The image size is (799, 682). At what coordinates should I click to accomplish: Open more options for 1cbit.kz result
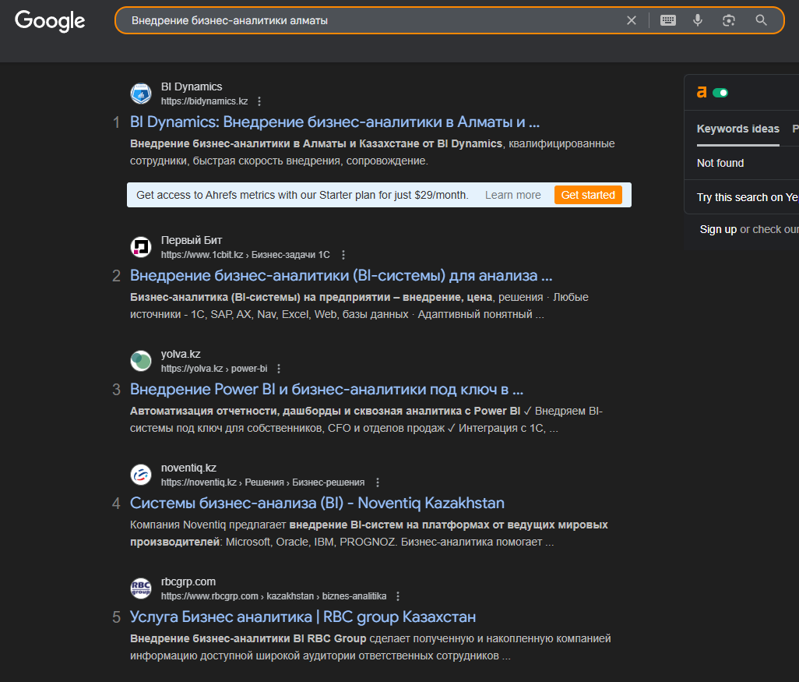343,255
